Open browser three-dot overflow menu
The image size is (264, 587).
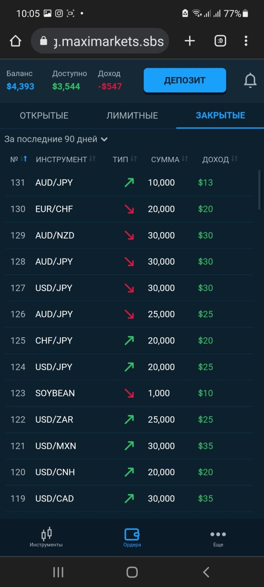(246, 41)
